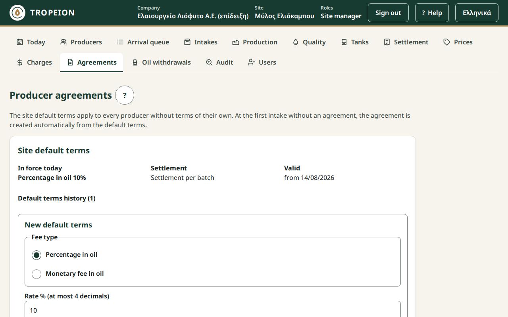
Task: Open the Help button in header
Action: tap(432, 13)
